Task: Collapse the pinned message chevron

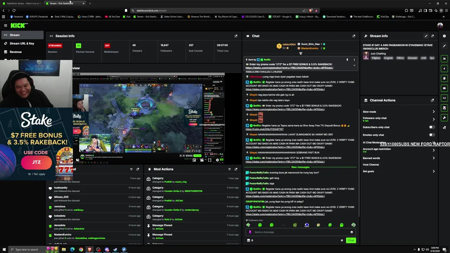Action: tap(354, 65)
